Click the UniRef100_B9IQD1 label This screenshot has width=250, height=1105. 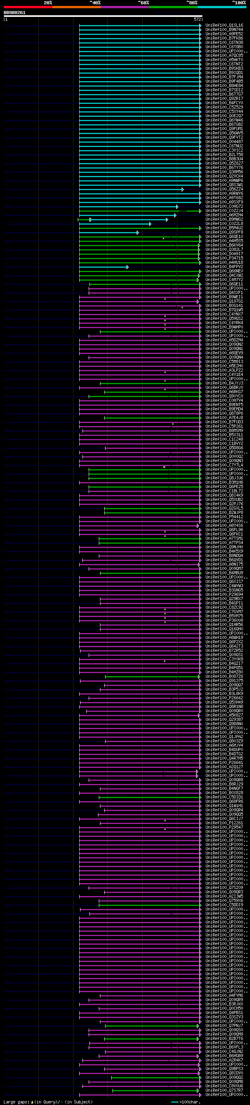coord(224,73)
